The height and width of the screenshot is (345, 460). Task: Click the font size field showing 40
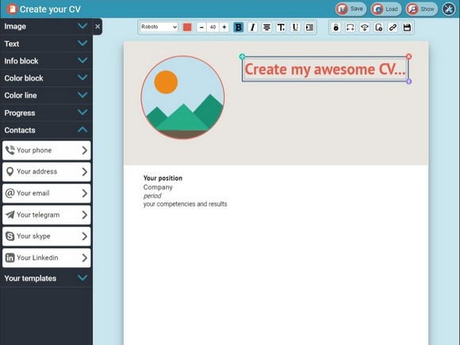tap(213, 27)
